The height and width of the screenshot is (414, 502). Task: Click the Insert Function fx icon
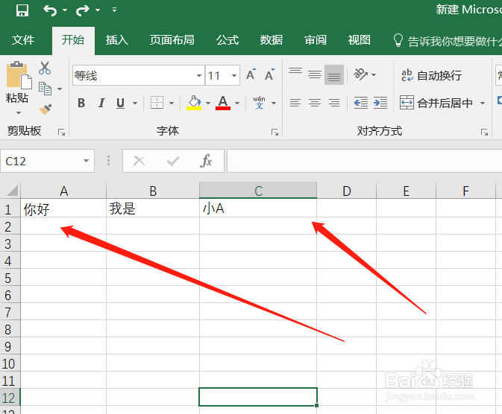(x=206, y=161)
